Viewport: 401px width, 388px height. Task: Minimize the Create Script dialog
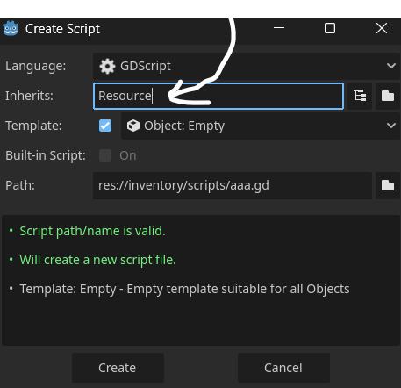[279, 28]
